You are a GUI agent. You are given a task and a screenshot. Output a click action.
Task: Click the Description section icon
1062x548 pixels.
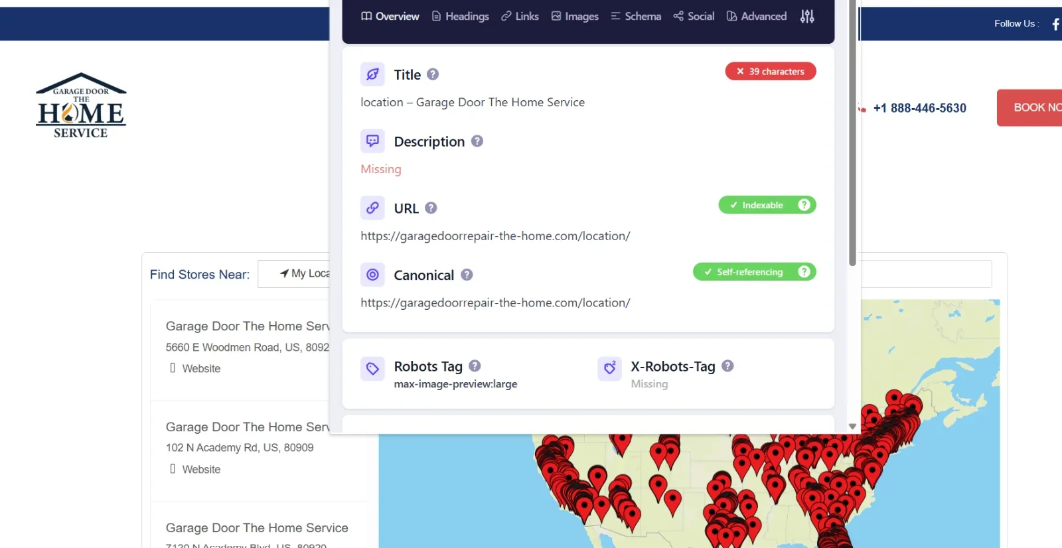pos(372,141)
